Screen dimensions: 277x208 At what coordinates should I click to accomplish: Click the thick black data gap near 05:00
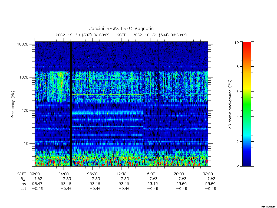coord(71,104)
